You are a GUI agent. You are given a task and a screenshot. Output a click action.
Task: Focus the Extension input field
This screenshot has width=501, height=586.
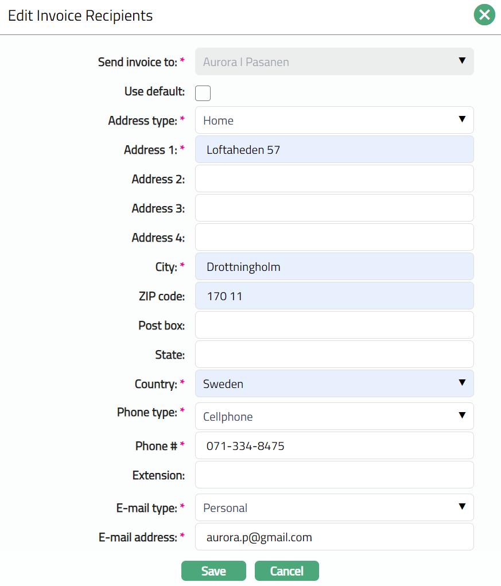[334, 475]
